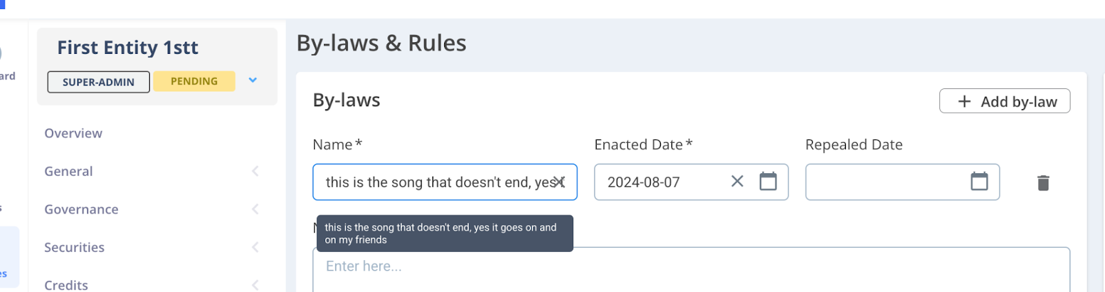Screen dimensions: 1105x292
Task: Expand the Governance section chevron
Action: tap(256, 209)
